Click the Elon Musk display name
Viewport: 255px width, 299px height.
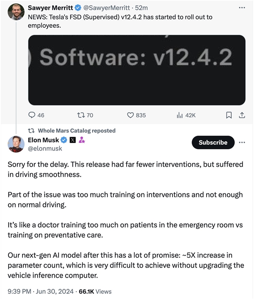coord(43,140)
